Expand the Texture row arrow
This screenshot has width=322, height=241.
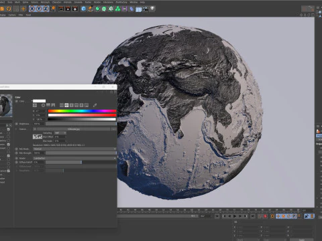(x=16, y=129)
